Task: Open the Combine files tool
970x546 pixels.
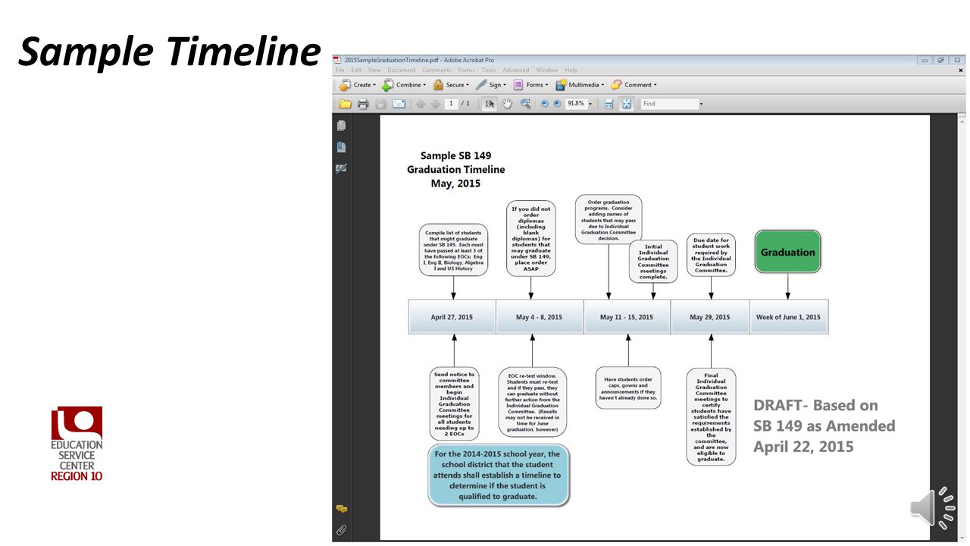Action: 404,85
